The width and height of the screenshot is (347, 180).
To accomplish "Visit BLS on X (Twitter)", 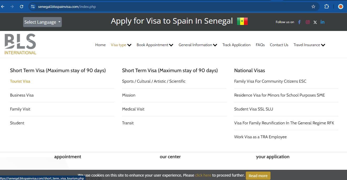I will (315, 22).
